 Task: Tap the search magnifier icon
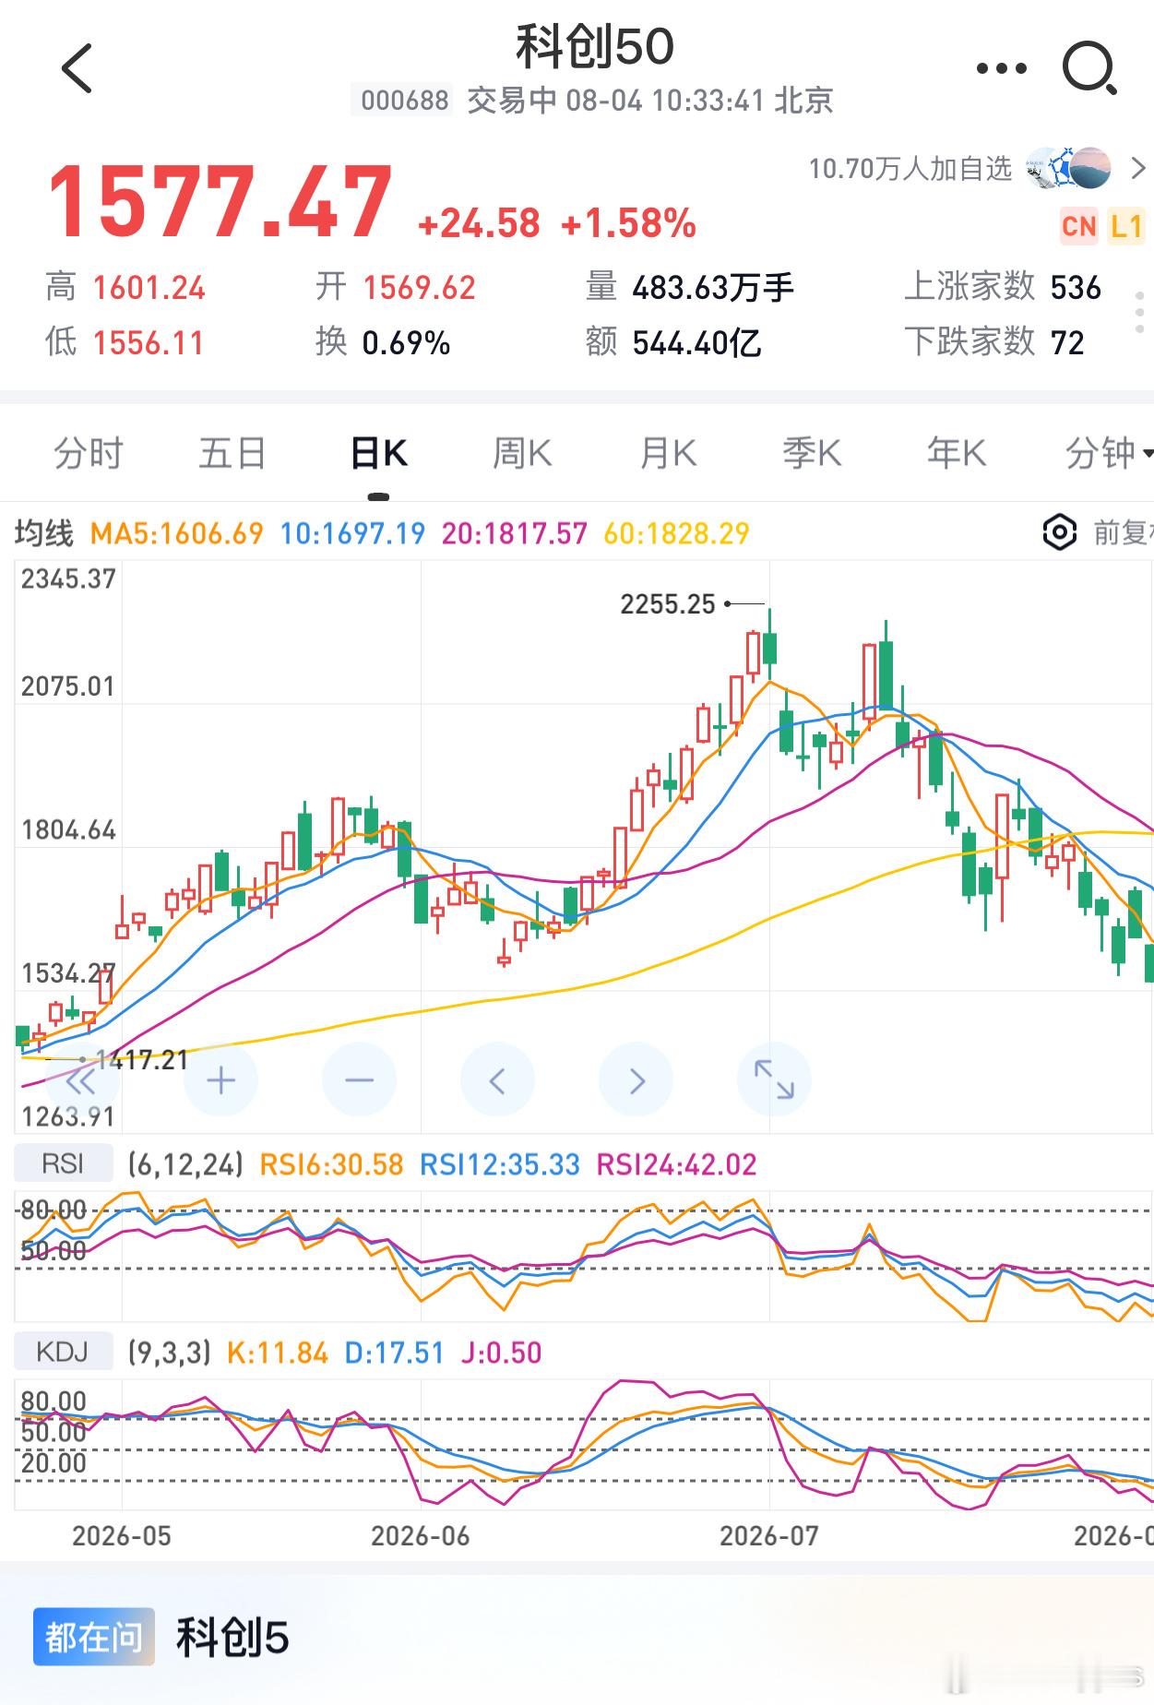(1090, 68)
